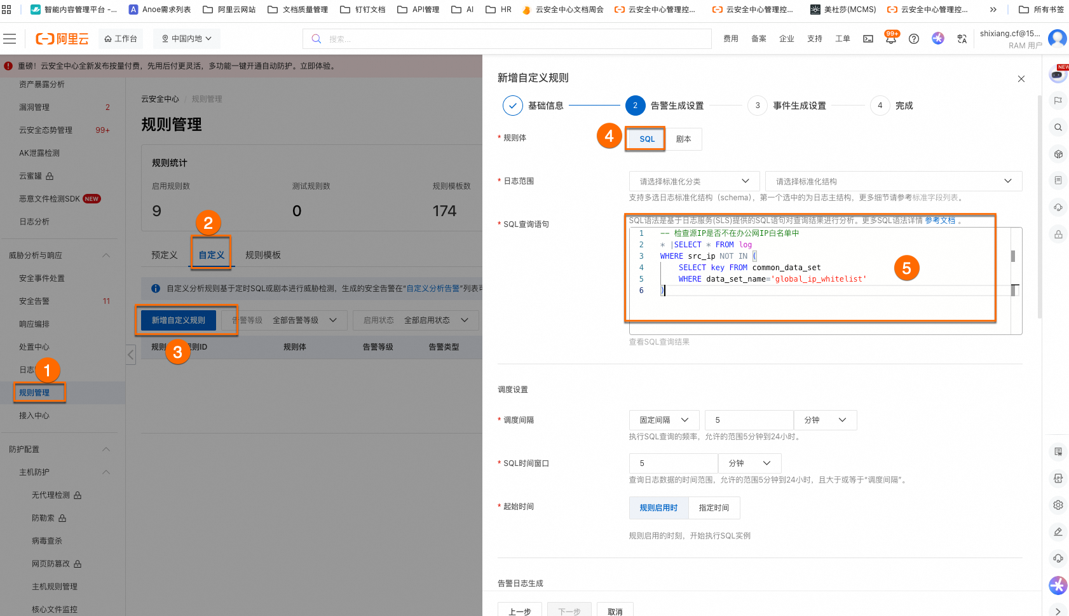This screenshot has width=1069, height=616.
Task: Focus the 调度间隔 number input
Action: (x=749, y=420)
